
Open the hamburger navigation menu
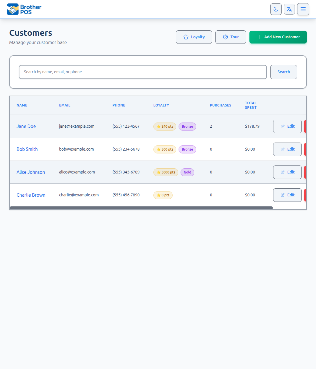click(x=303, y=9)
